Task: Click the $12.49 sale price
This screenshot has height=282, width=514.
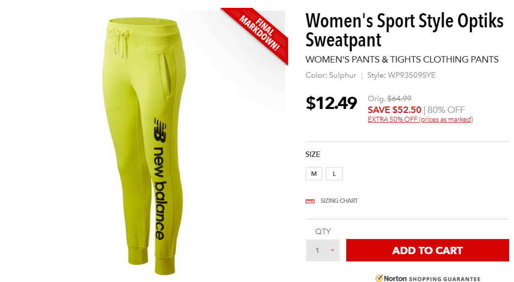Action: 331,103
